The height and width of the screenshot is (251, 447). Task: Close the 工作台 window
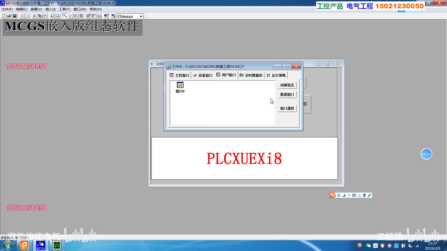click(x=296, y=67)
